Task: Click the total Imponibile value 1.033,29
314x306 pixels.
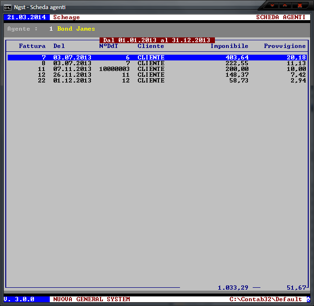Action: click(233, 288)
